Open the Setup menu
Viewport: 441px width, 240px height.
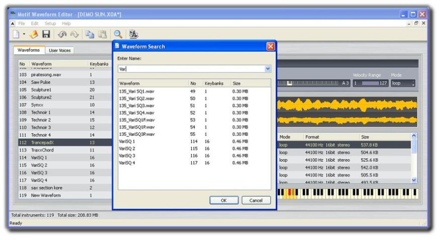coord(50,24)
